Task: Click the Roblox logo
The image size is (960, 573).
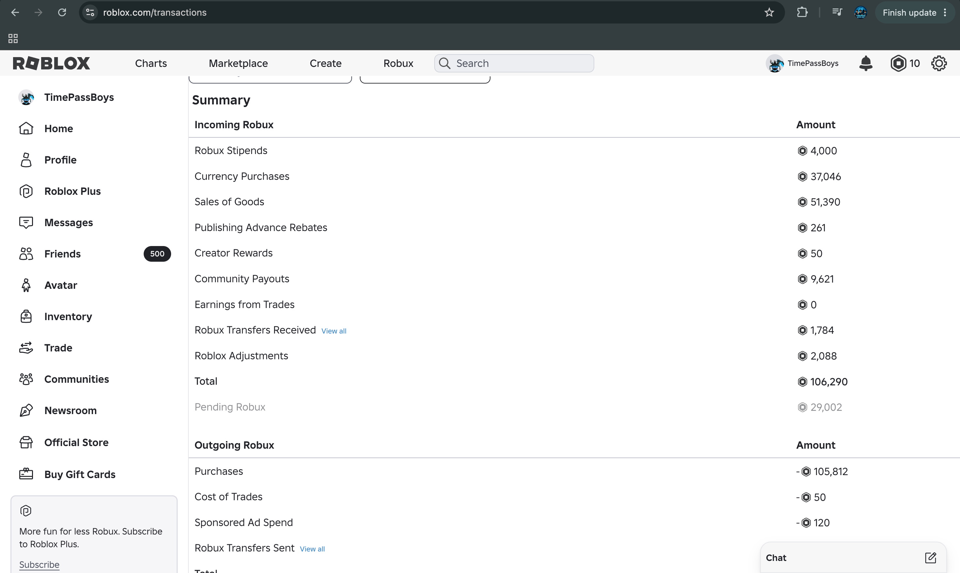Action: (x=51, y=63)
